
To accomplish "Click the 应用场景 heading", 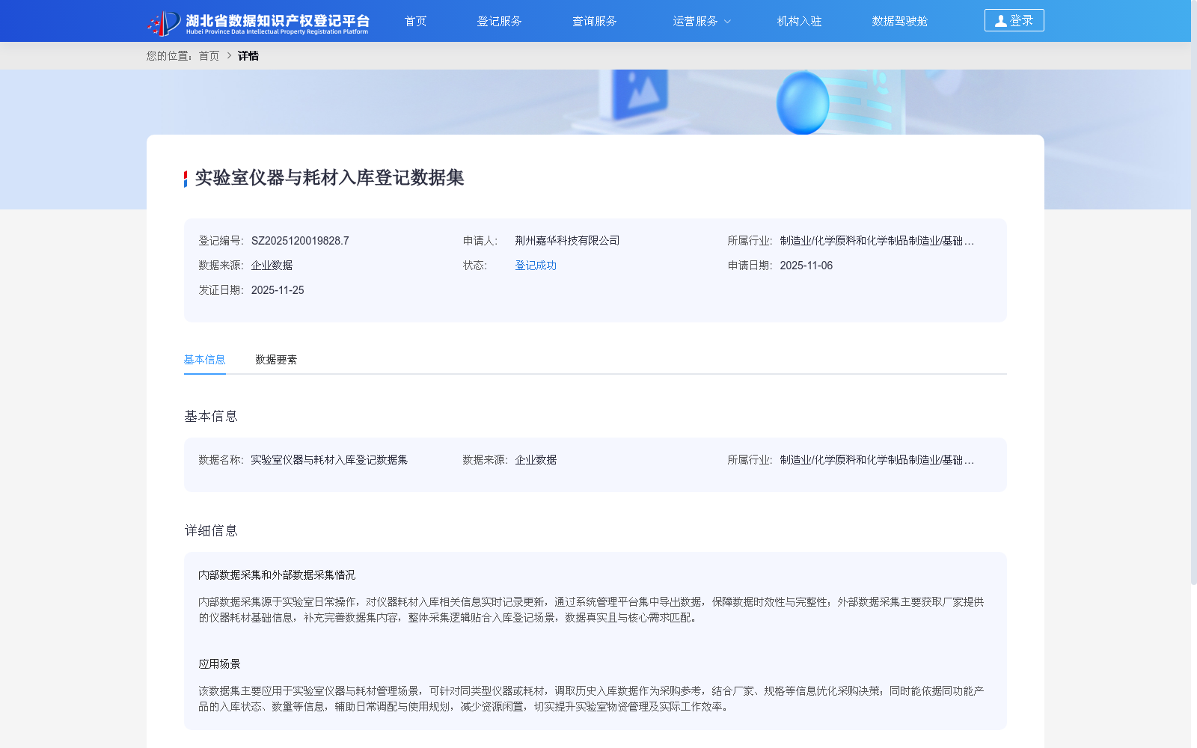I will tap(219, 664).
